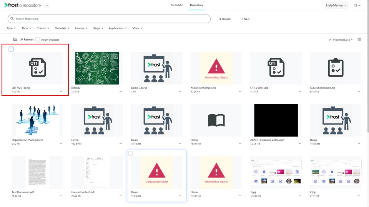The image size is (369, 207).
Task: Open the Modified Date sort dropdown
Action: coord(341,39)
